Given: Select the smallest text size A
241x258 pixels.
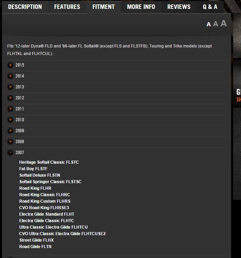Looking at the screenshot, I should tap(209, 24).
